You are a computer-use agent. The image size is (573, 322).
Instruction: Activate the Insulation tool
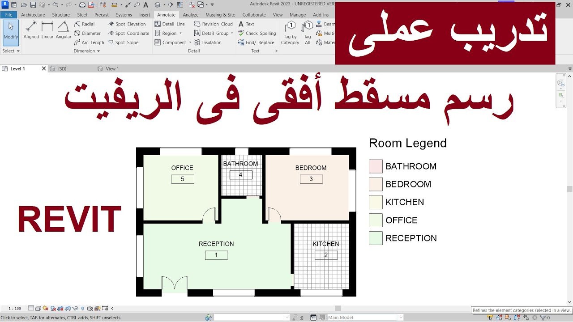(208, 42)
